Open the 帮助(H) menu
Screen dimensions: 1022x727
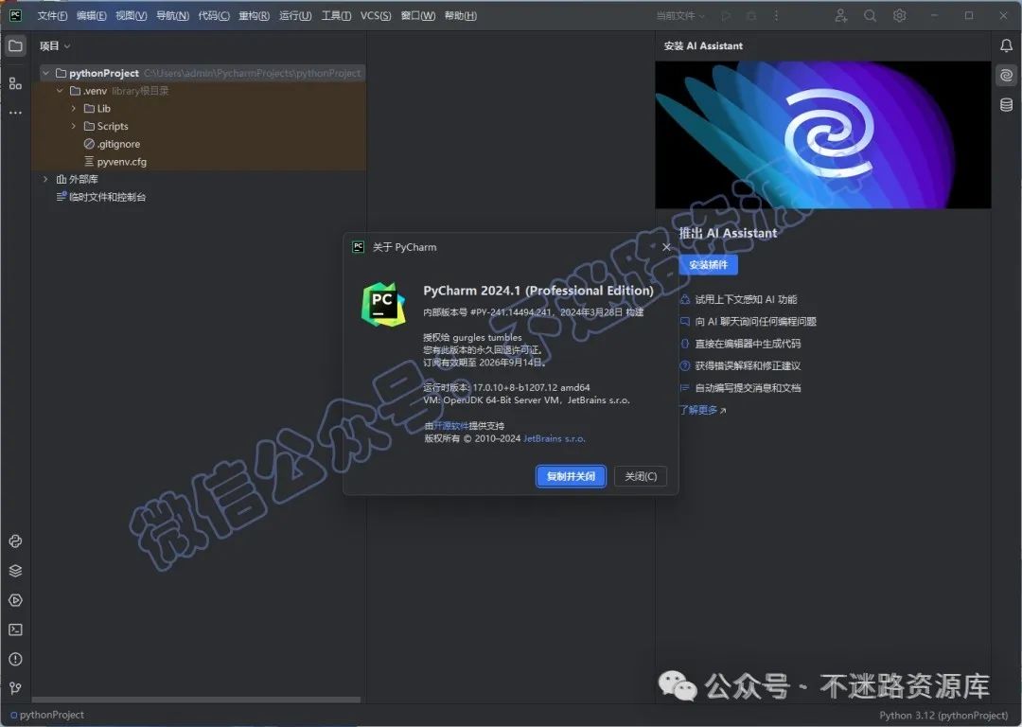pyautogui.click(x=460, y=16)
